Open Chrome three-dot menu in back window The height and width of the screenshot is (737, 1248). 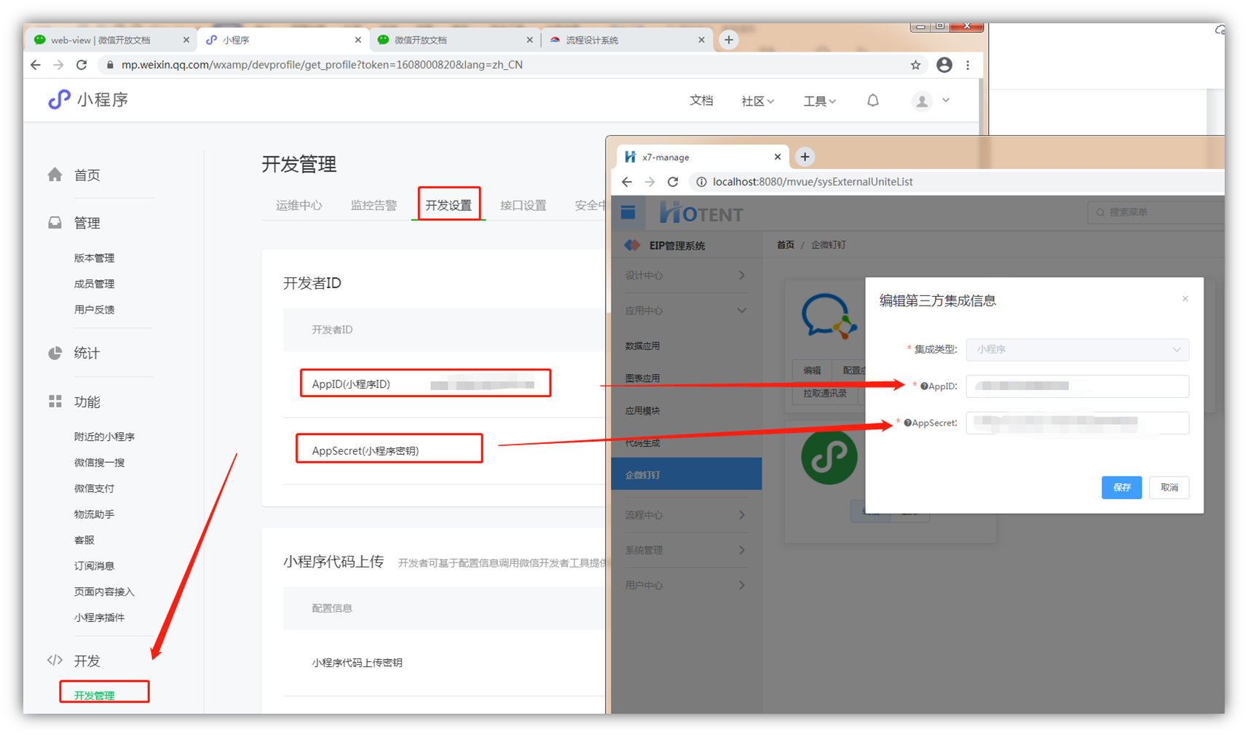pyautogui.click(x=968, y=65)
